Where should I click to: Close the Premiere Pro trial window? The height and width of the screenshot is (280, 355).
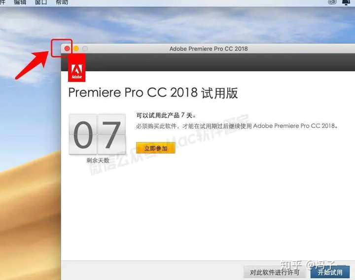[x=67, y=48]
